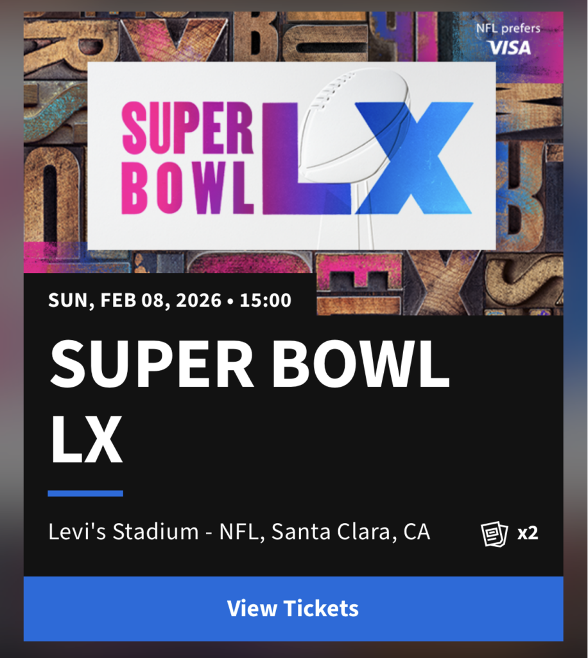Image resolution: width=588 pixels, height=658 pixels.
Task: Click the View Tickets button
Action: [293, 609]
